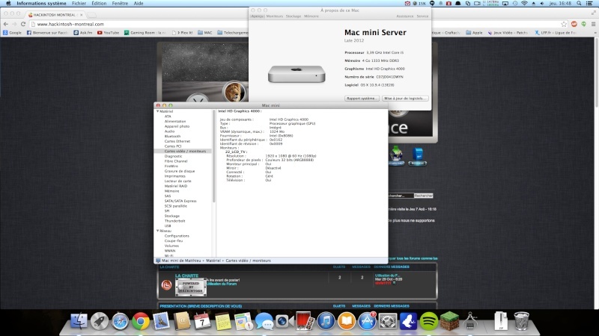Select Coupe-feu under Réseau
The image size is (599, 336).
pos(174,240)
